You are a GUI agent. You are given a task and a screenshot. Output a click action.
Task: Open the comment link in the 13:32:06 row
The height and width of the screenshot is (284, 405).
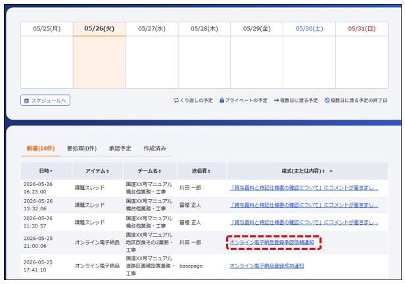tap(304, 205)
